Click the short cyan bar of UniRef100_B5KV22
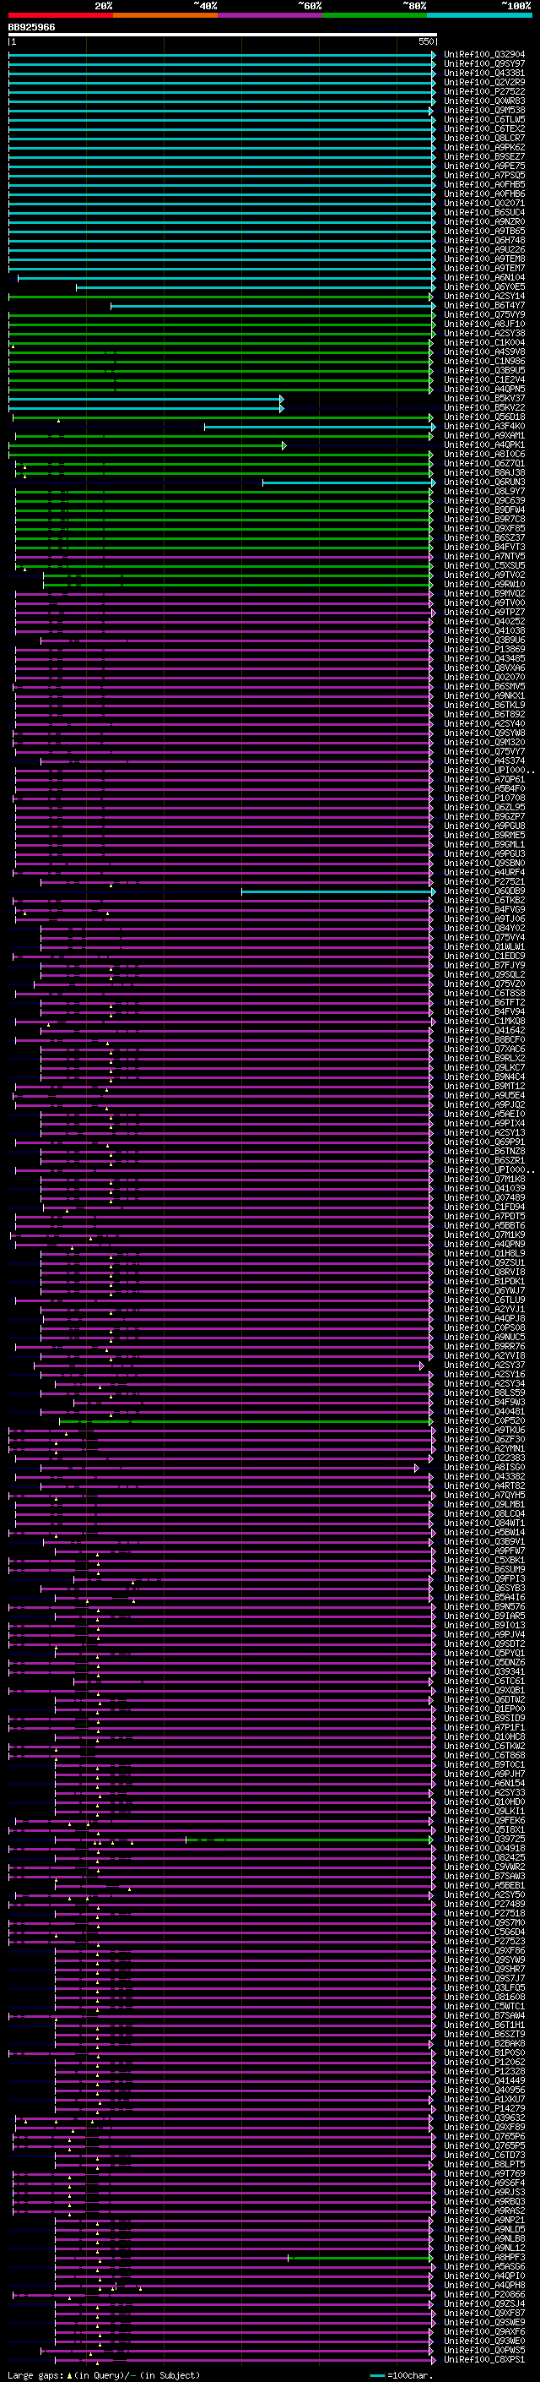 (x=146, y=408)
